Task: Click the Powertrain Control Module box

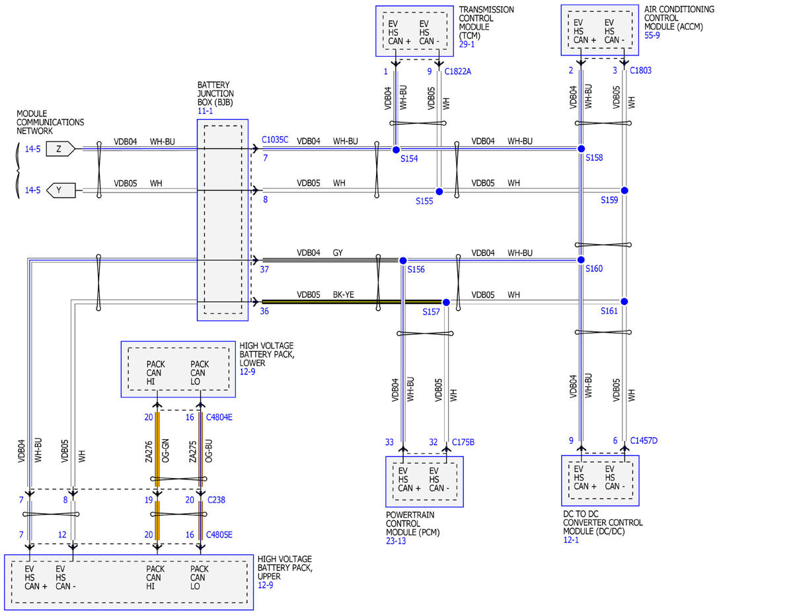Action: (424, 481)
